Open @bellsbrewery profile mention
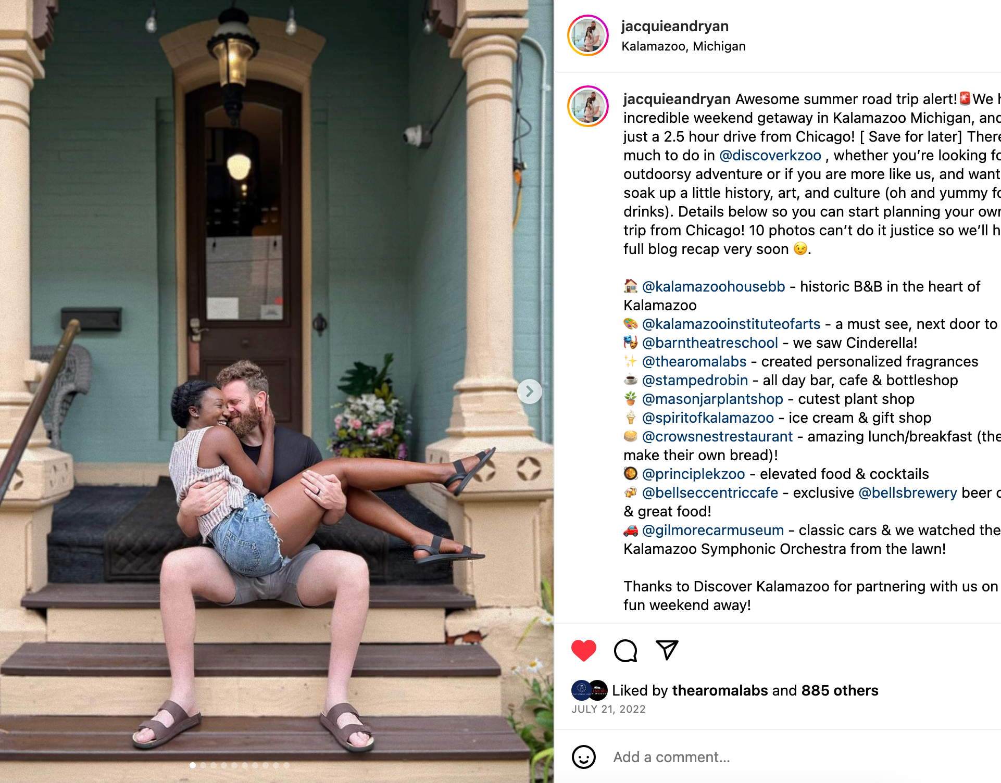This screenshot has height=783, width=1001. tap(907, 492)
